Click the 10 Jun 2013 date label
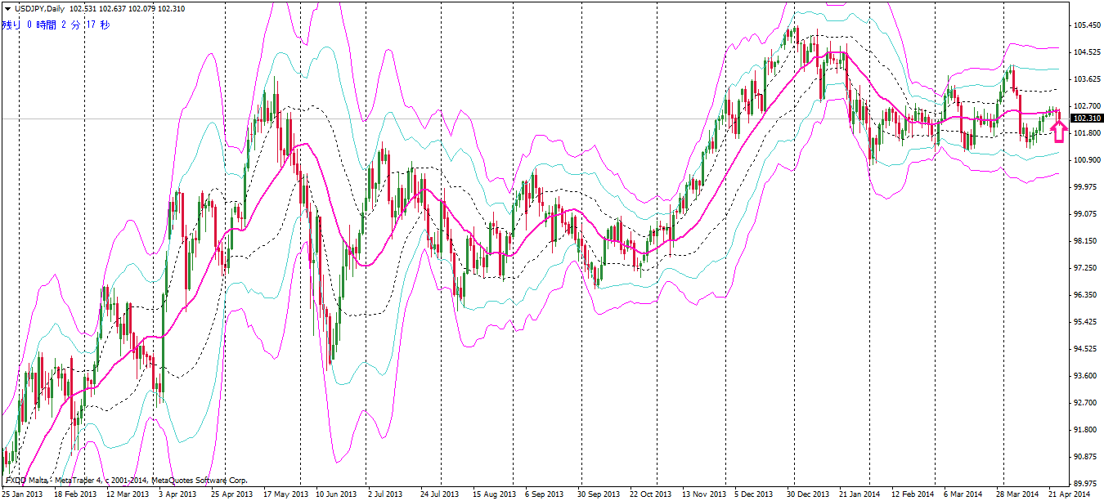This screenshot has height=501, width=1104. (x=336, y=494)
